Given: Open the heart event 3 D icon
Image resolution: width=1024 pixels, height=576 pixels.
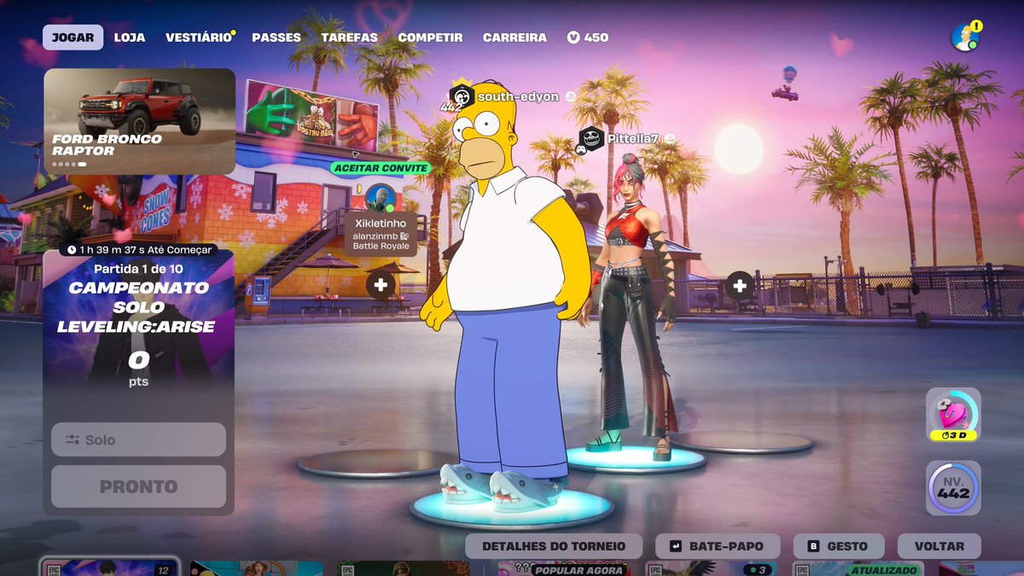Looking at the screenshot, I should point(953,416).
